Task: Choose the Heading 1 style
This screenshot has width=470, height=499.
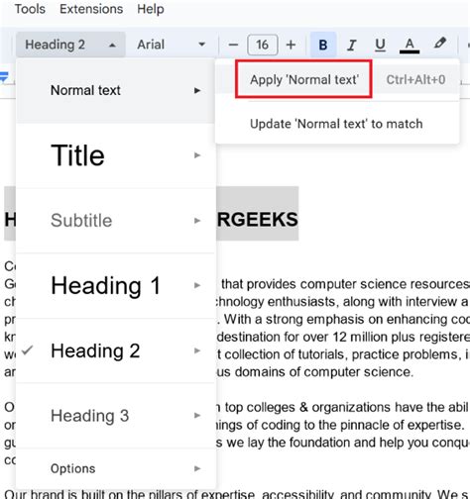Action: click(x=116, y=285)
